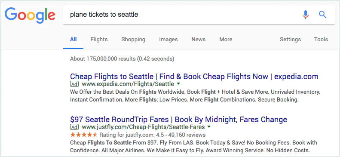Expand the dropdown arrow next to justfly URL
This screenshot has width=340, height=157.
click(x=209, y=126)
